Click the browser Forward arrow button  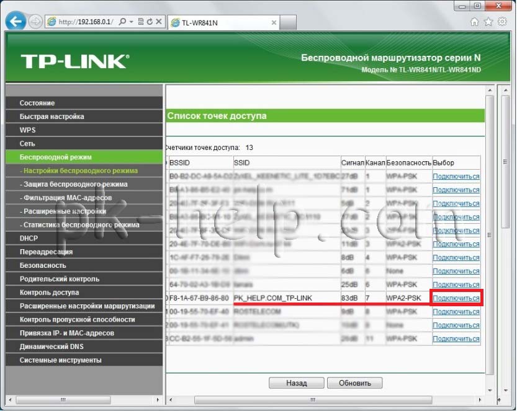[x=35, y=22]
